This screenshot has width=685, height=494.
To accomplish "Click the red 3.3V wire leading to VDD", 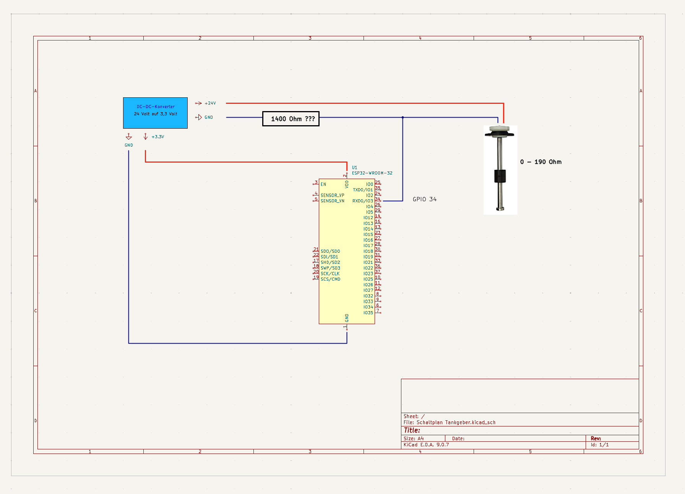I will point(246,162).
